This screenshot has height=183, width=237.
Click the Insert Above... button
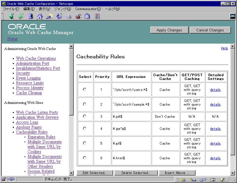[177, 173]
